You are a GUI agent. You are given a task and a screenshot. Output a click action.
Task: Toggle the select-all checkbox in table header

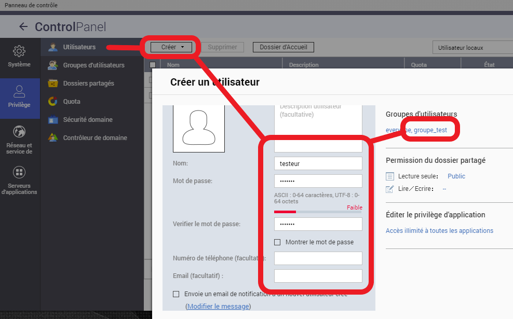[153, 65]
